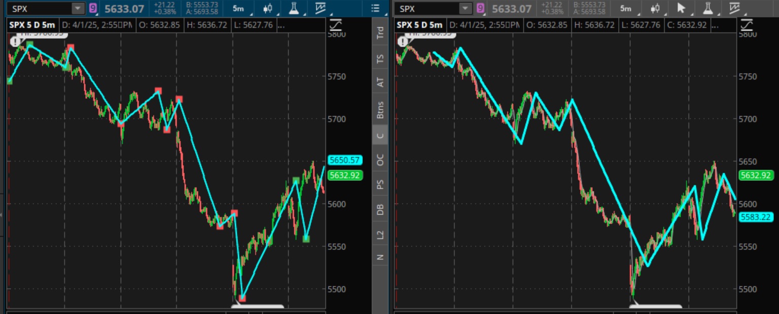Click the Patterns icon in right chart toolbar
The image size is (779, 314).
click(734, 9)
